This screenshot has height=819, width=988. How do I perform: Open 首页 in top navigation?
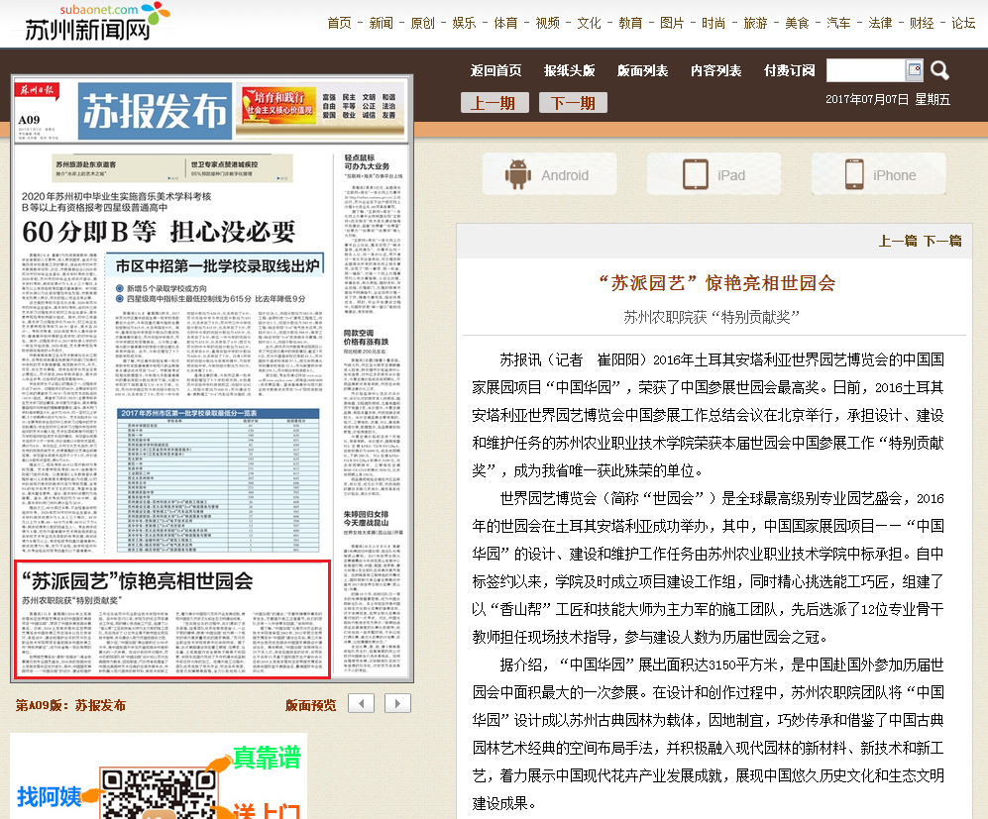(x=340, y=24)
